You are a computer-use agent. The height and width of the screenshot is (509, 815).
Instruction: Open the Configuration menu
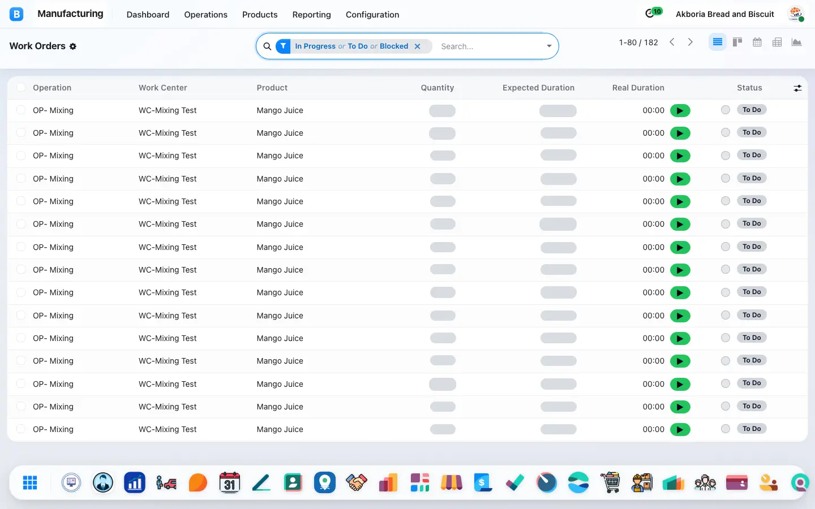click(x=372, y=15)
